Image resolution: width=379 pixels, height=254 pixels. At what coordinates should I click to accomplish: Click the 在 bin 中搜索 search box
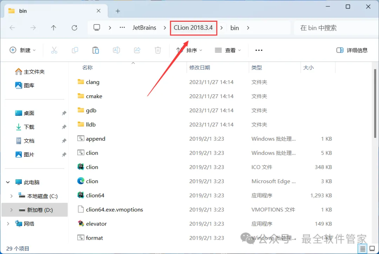[336, 28]
